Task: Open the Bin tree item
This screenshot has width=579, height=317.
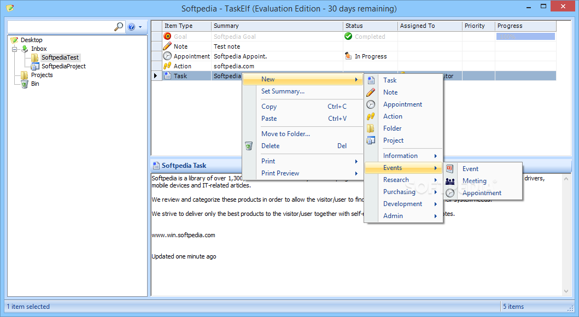Action: coord(35,84)
